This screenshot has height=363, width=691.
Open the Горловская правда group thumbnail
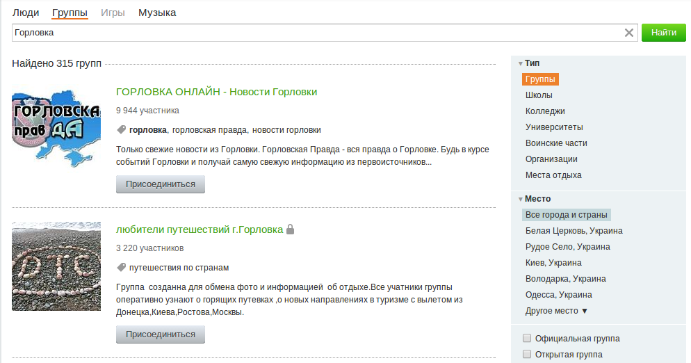click(56, 129)
